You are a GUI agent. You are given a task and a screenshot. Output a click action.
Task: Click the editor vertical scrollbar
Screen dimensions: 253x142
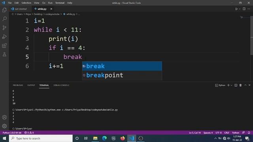251,35
